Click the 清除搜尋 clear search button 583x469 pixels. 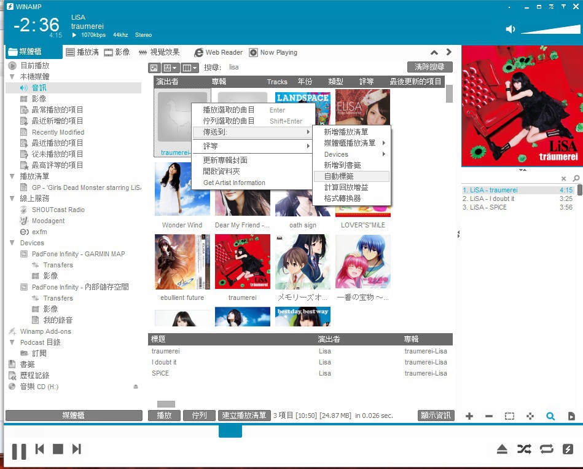(430, 67)
